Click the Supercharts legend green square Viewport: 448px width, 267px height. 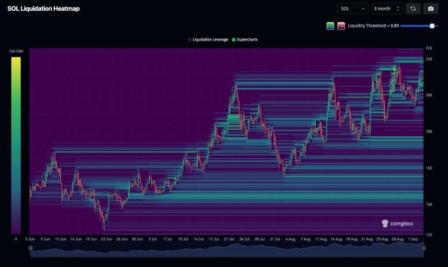click(x=234, y=40)
